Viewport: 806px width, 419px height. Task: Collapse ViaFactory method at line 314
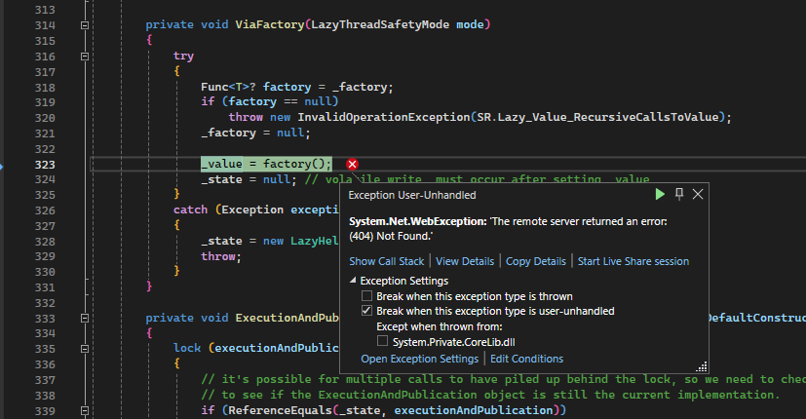85,25
